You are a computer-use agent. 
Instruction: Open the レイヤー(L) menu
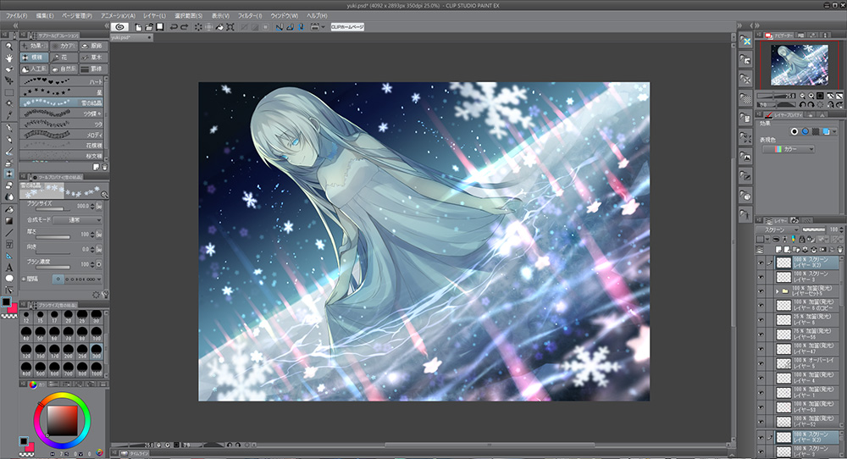click(x=154, y=15)
